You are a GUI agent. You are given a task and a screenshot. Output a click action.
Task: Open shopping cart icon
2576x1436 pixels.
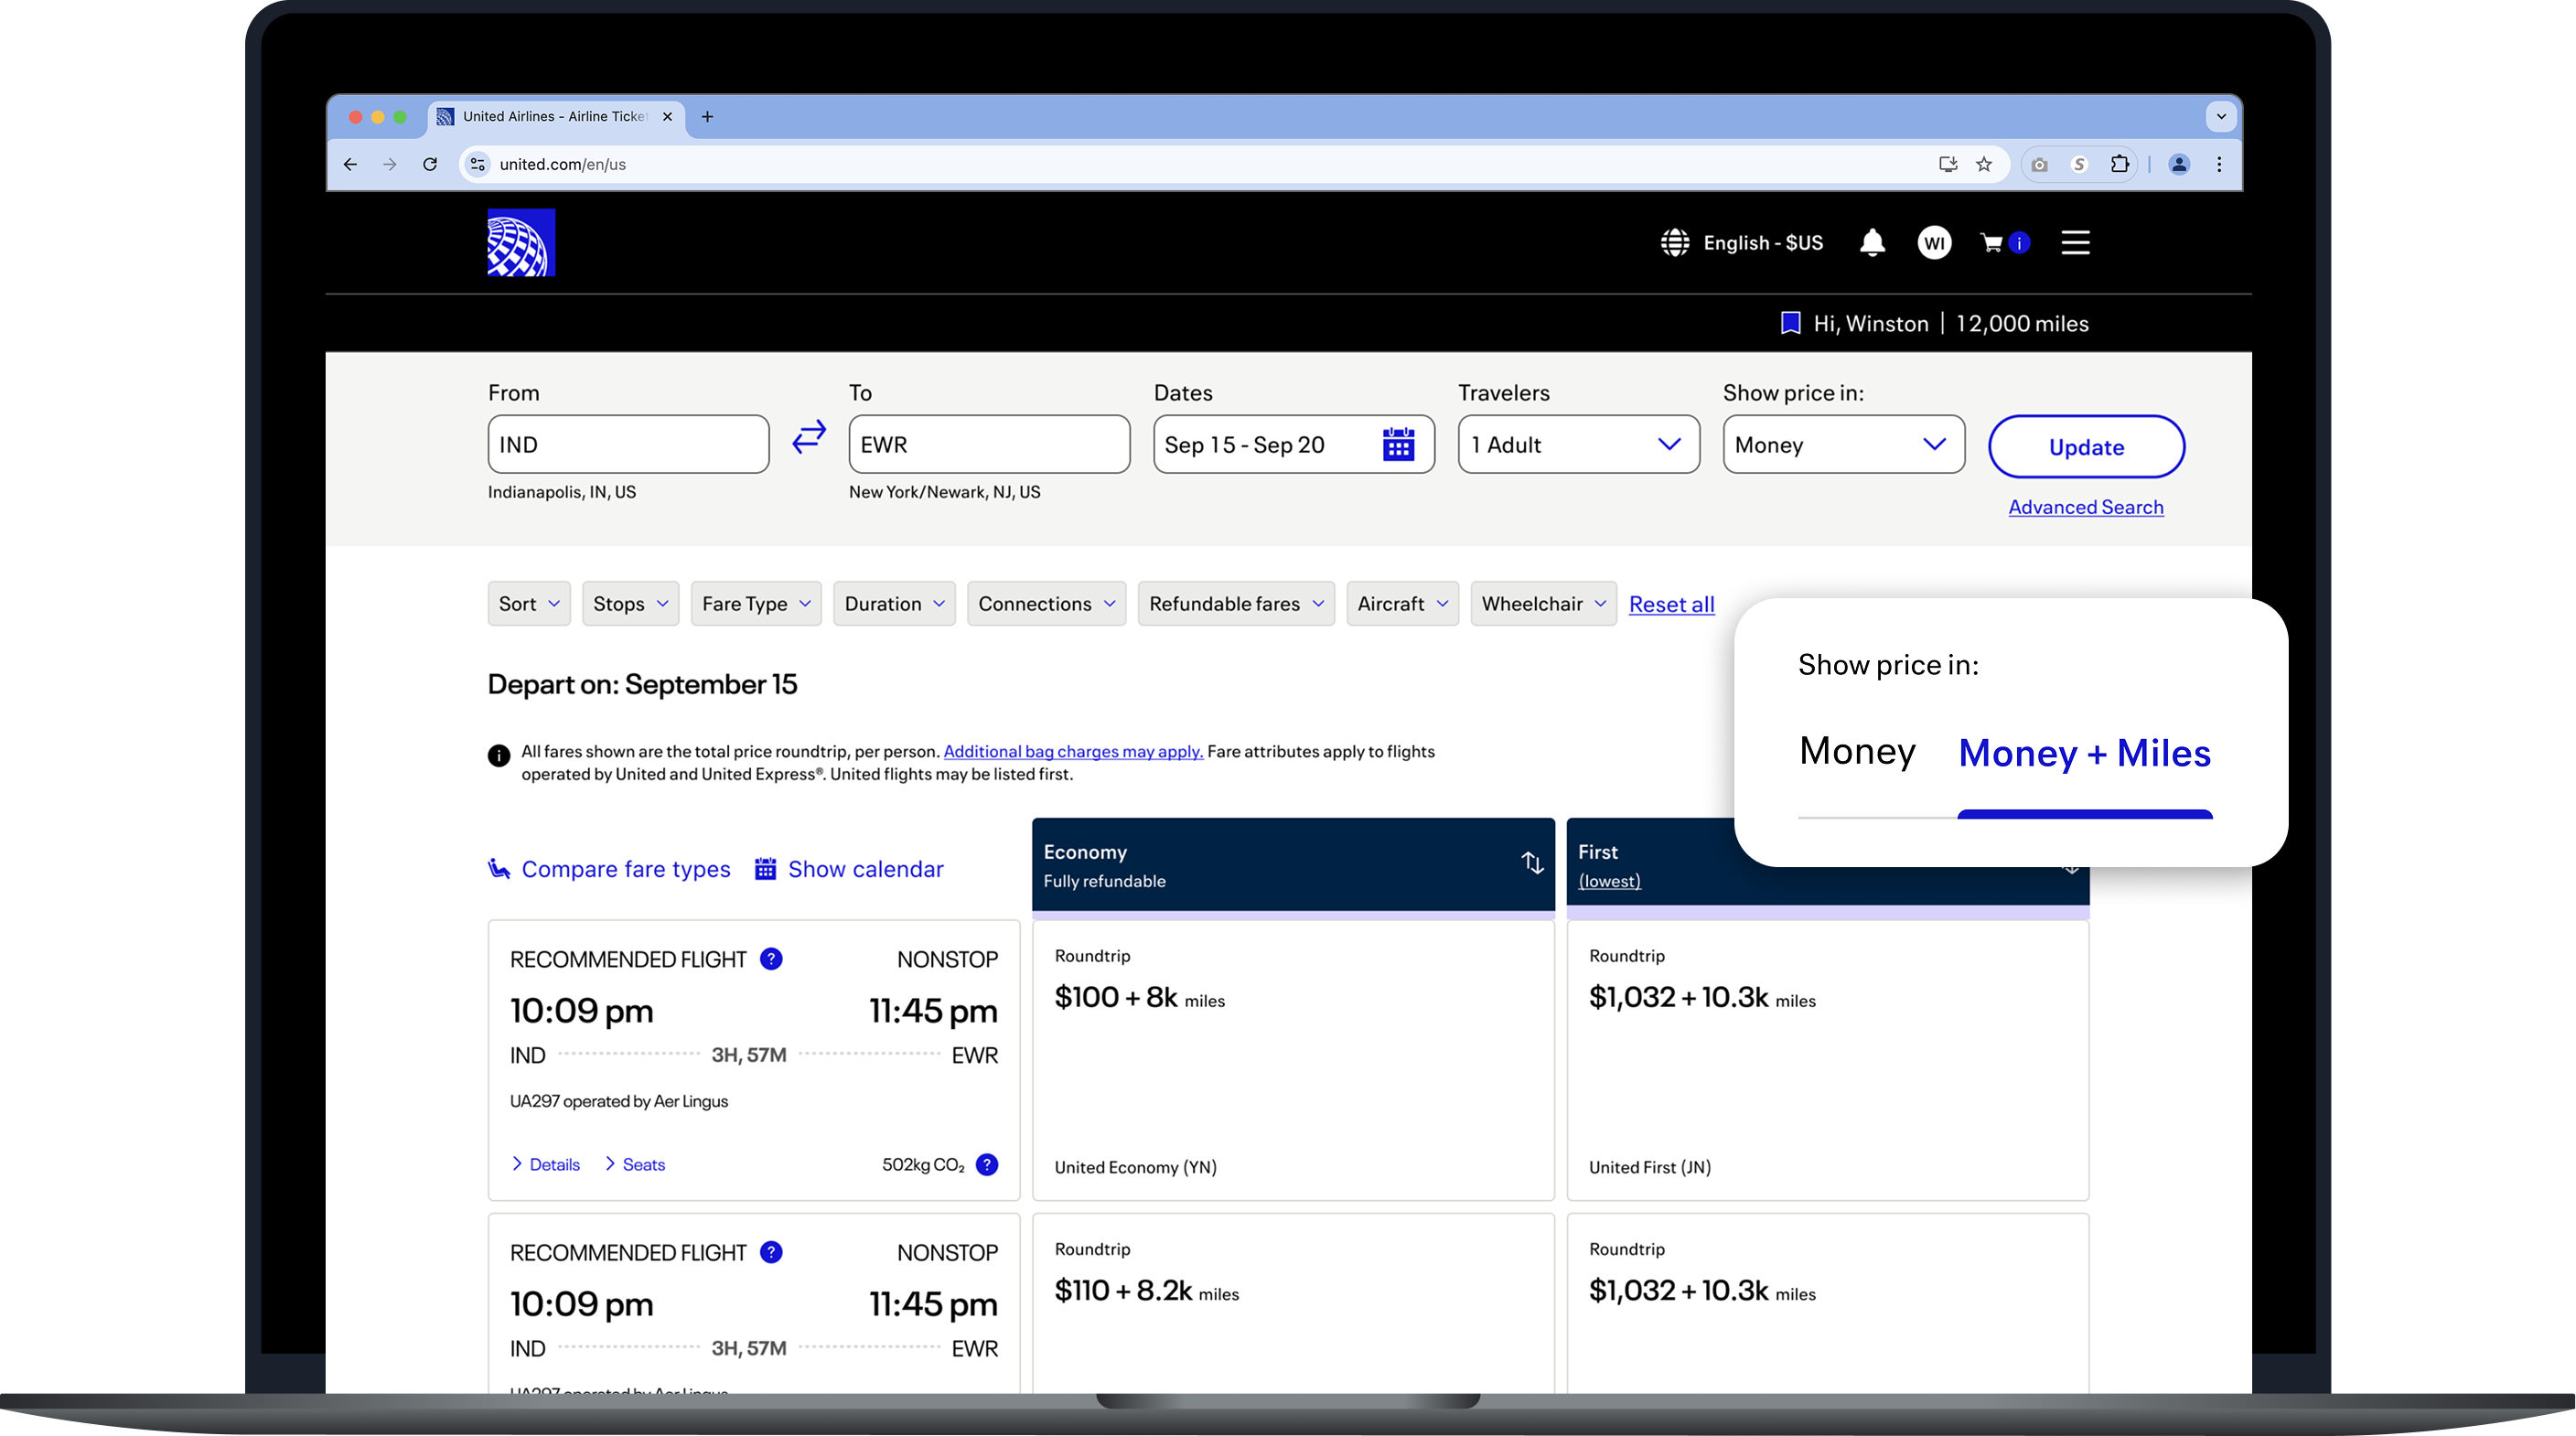1992,243
